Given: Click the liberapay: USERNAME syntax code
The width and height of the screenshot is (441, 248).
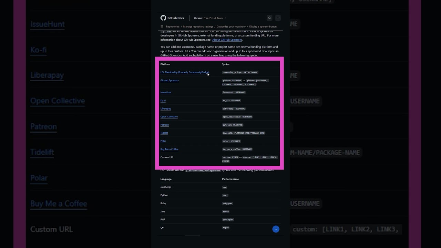Looking at the screenshot, I should 234,108.
